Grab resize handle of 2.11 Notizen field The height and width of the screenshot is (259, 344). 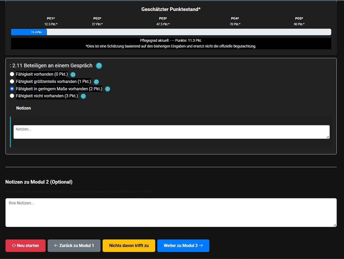[328, 137]
